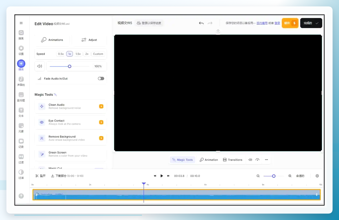Click the 完成的 done button
The height and width of the screenshot is (220, 339).
point(311,23)
